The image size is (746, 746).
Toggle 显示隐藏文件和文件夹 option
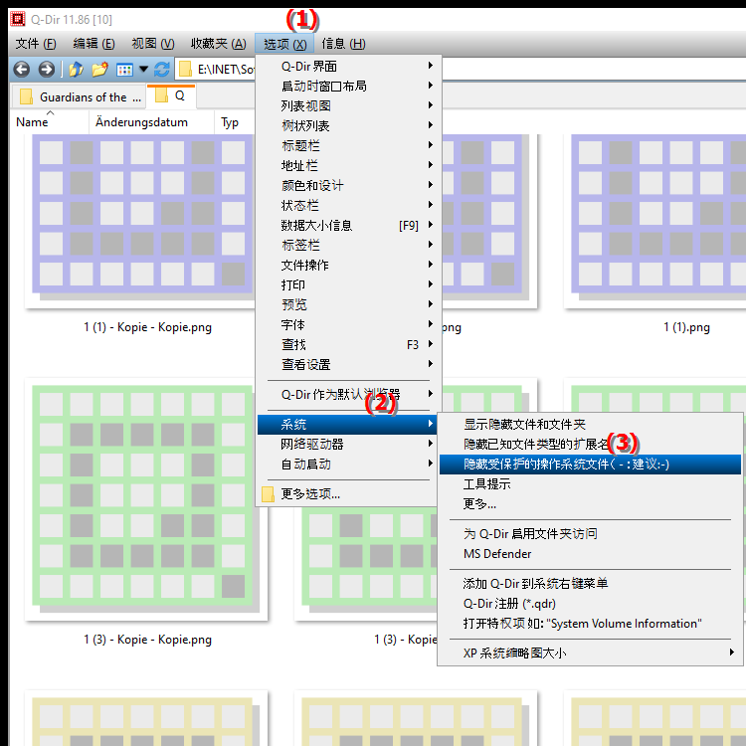point(590,424)
